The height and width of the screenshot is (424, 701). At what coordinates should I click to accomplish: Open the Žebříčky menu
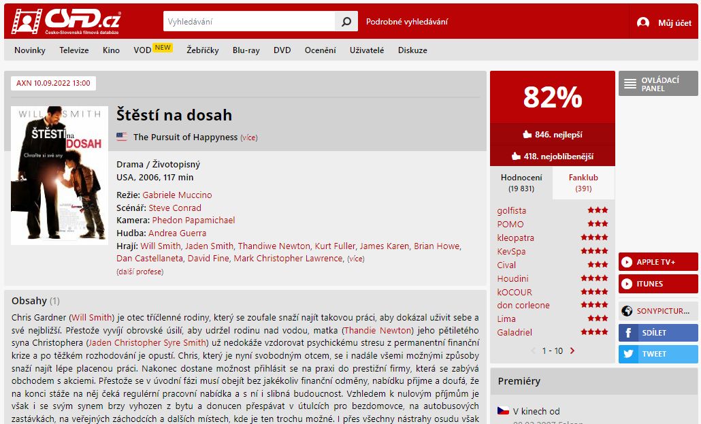point(203,50)
